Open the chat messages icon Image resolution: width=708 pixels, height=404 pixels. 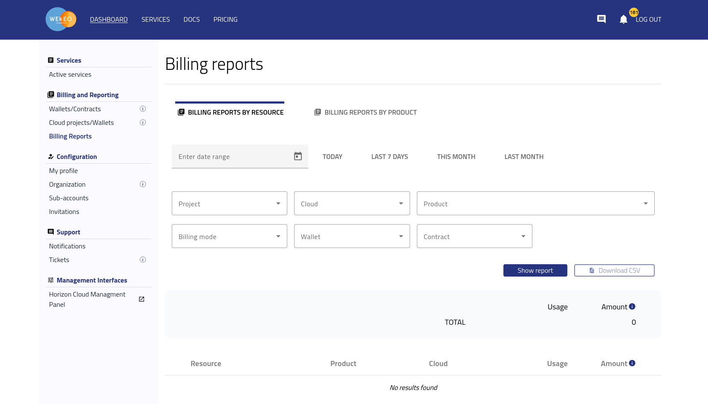[x=601, y=19]
